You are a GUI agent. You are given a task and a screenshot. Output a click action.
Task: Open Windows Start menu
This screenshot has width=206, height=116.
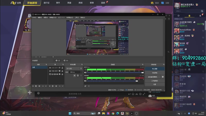pos(70,113)
